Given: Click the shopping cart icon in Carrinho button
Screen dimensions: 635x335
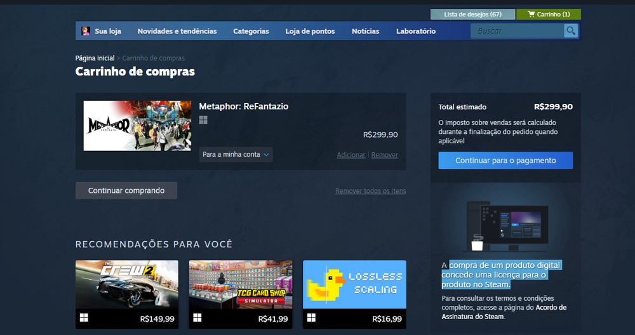Looking at the screenshot, I should [x=531, y=14].
